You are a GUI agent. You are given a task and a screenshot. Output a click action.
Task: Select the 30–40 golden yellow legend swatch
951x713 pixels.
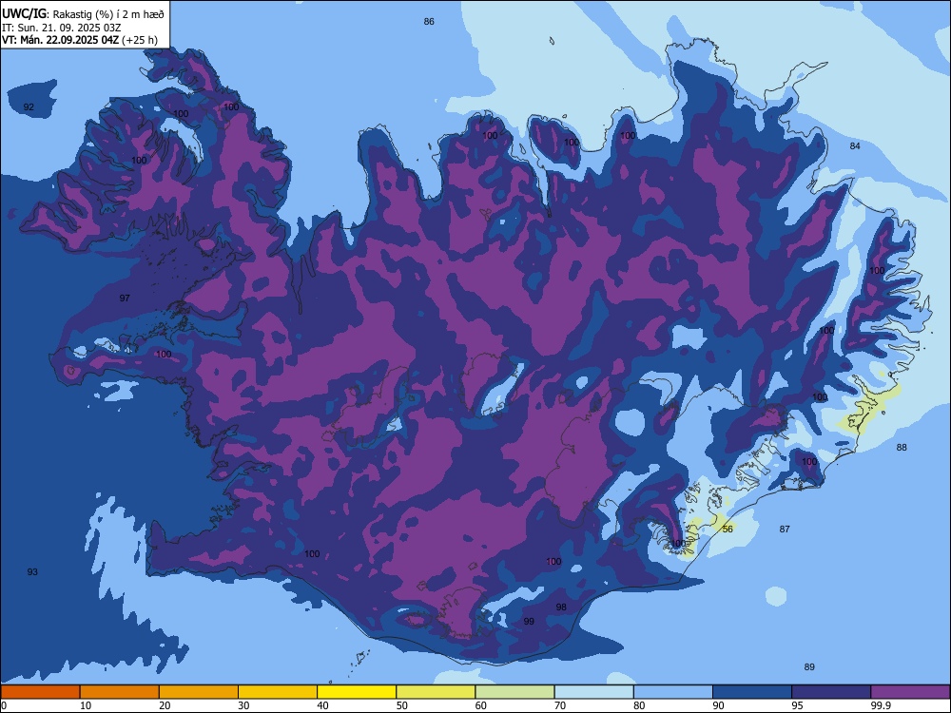pos(278,692)
